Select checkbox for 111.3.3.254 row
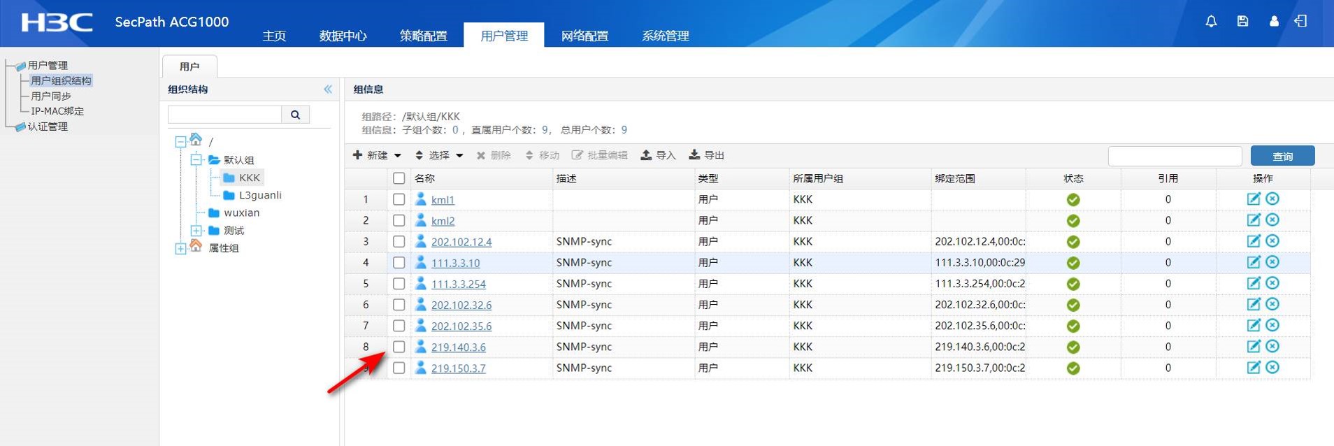Viewport: 1334px width, 446px height. point(399,283)
